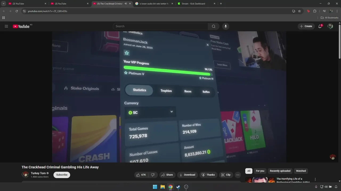Viewport: 341px width, 191px height.
Task: Open the Apps grid in bookmarks bar
Action: [x=3, y=18]
